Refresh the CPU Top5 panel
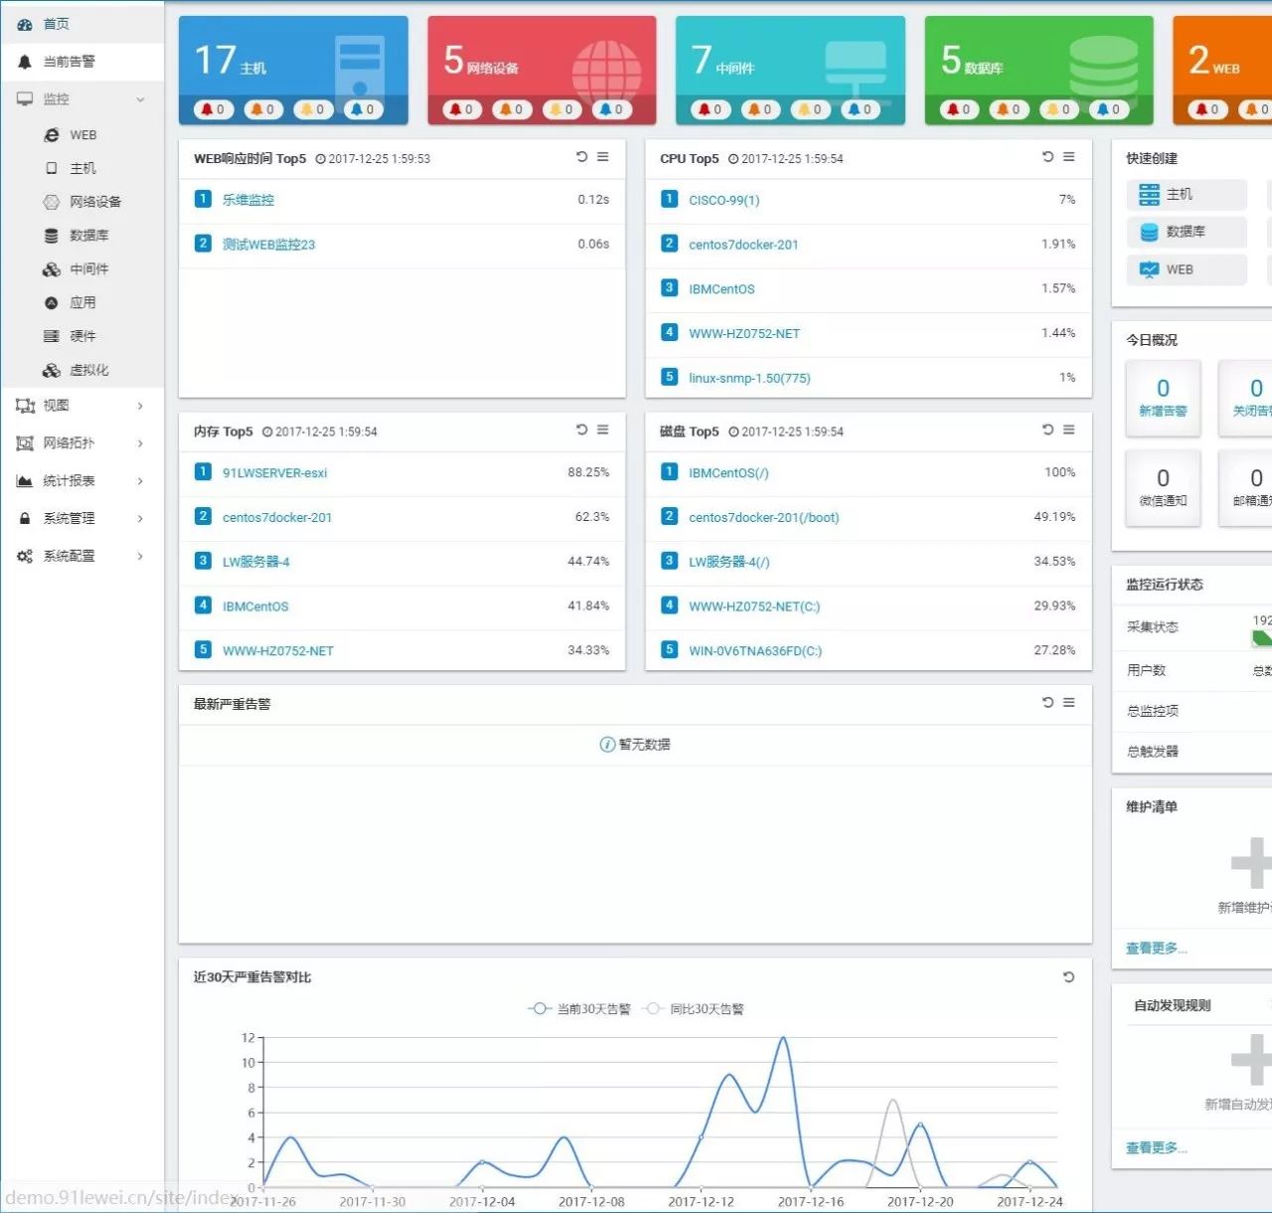The height and width of the screenshot is (1213, 1272). 1047,157
